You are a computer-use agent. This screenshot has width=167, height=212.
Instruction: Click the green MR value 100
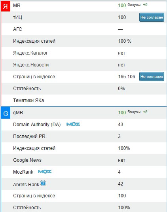click(x=122, y=6)
